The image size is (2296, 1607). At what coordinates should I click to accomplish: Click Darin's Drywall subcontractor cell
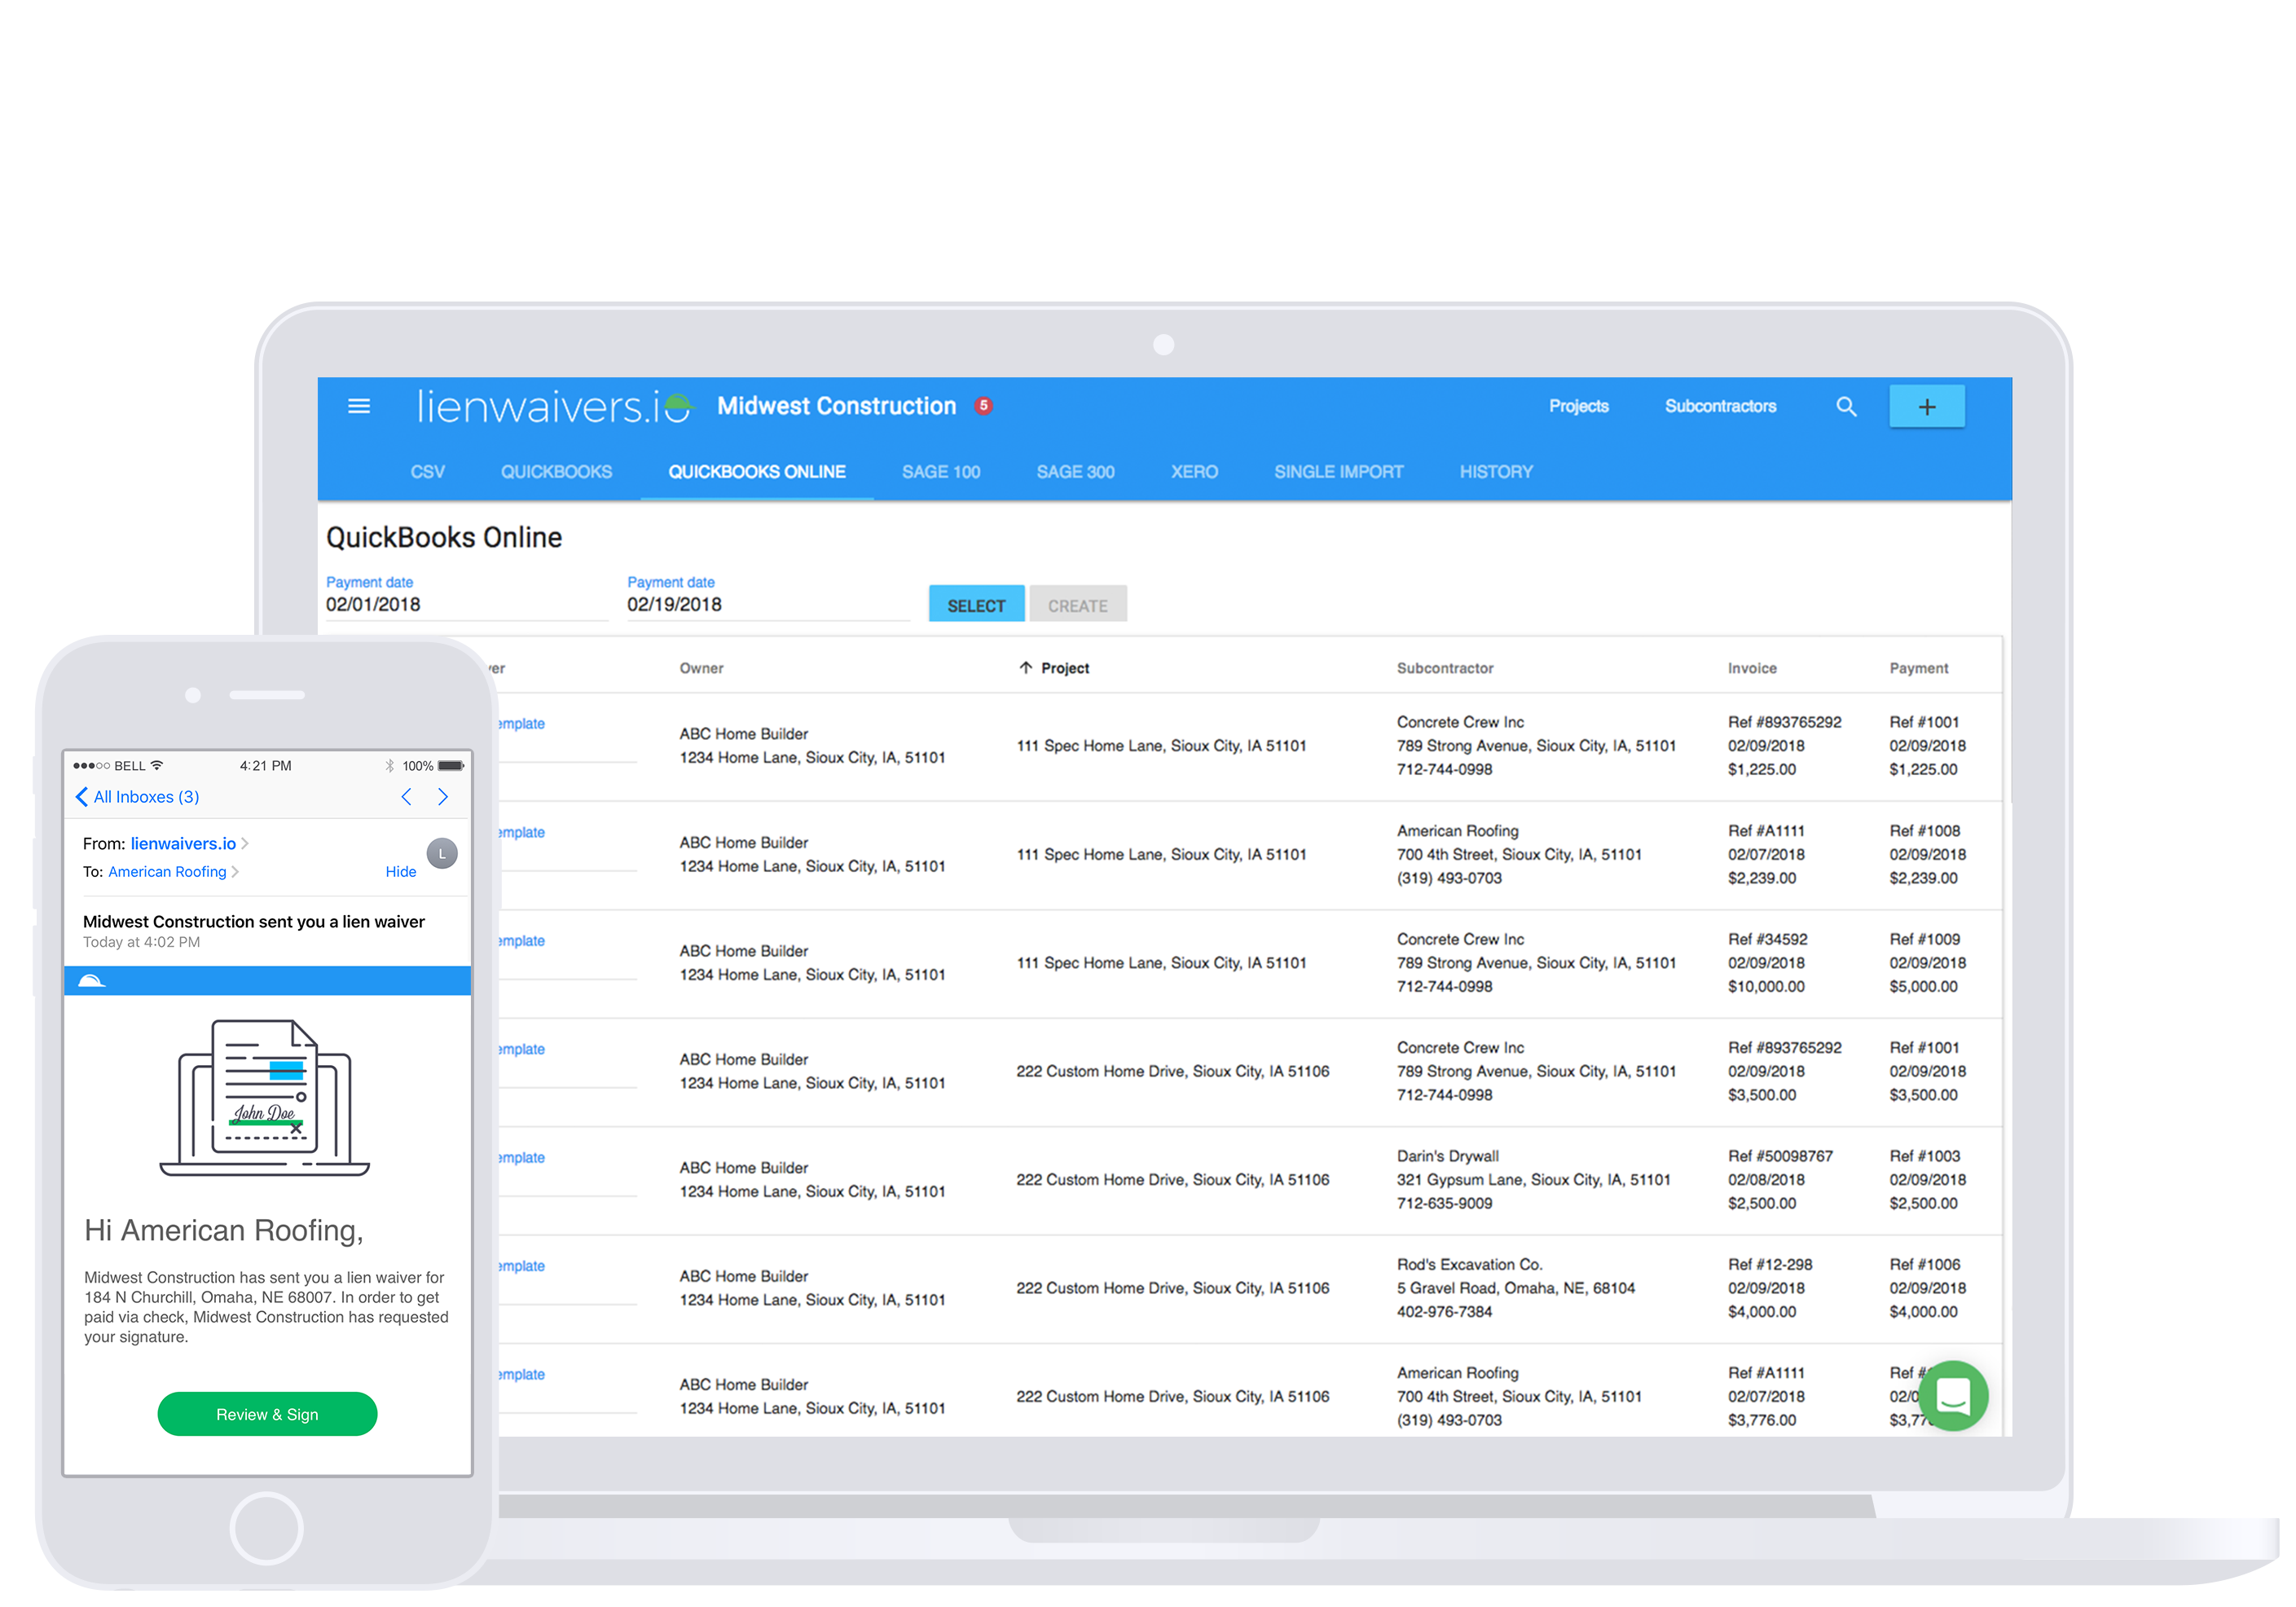(x=1533, y=1180)
